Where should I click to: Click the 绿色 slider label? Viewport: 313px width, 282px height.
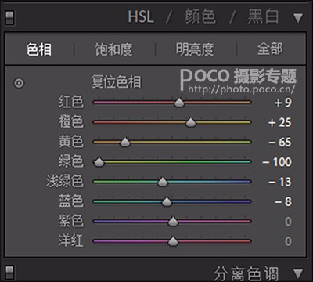70,161
